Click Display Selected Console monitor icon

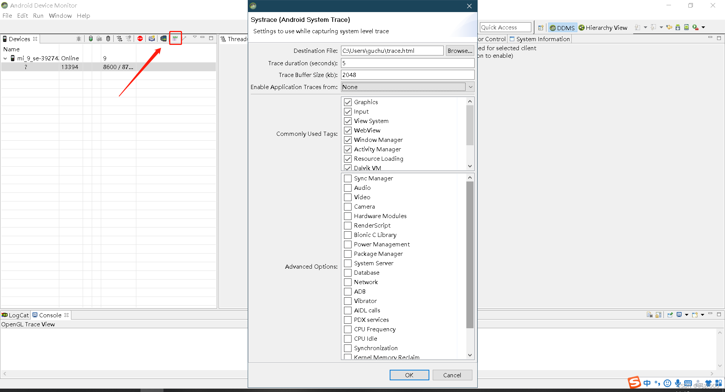[x=679, y=315]
